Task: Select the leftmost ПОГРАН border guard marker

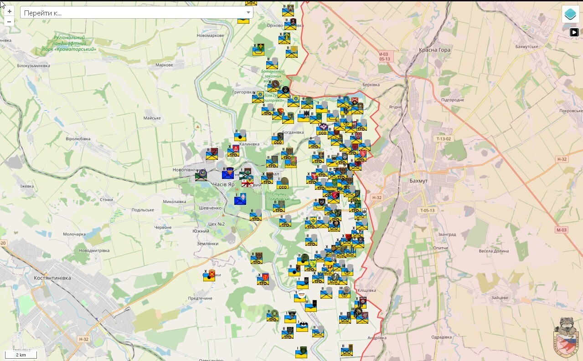Action: click(290, 163)
